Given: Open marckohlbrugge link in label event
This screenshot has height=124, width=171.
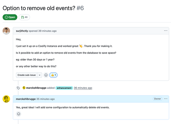Looking at the screenshot, I should click(36, 88).
